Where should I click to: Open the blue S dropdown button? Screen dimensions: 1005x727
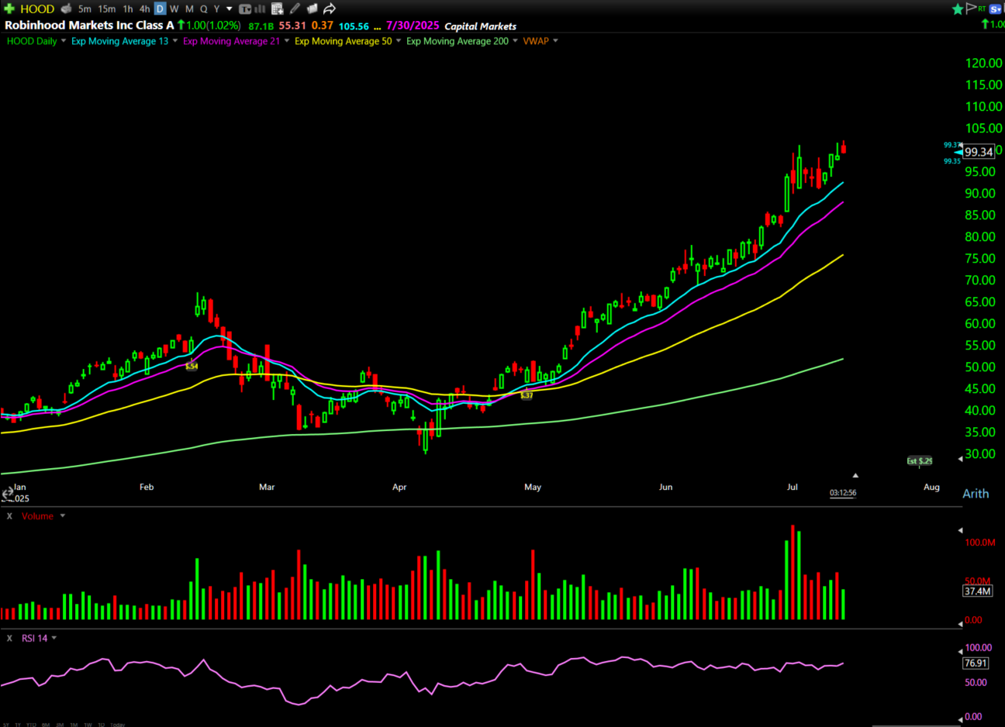click(x=996, y=9)
